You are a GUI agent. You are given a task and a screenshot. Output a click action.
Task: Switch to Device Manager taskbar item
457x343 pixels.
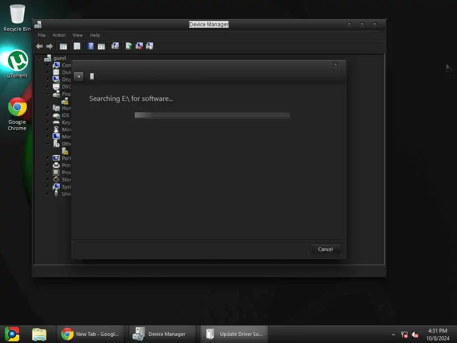[162, 334]
